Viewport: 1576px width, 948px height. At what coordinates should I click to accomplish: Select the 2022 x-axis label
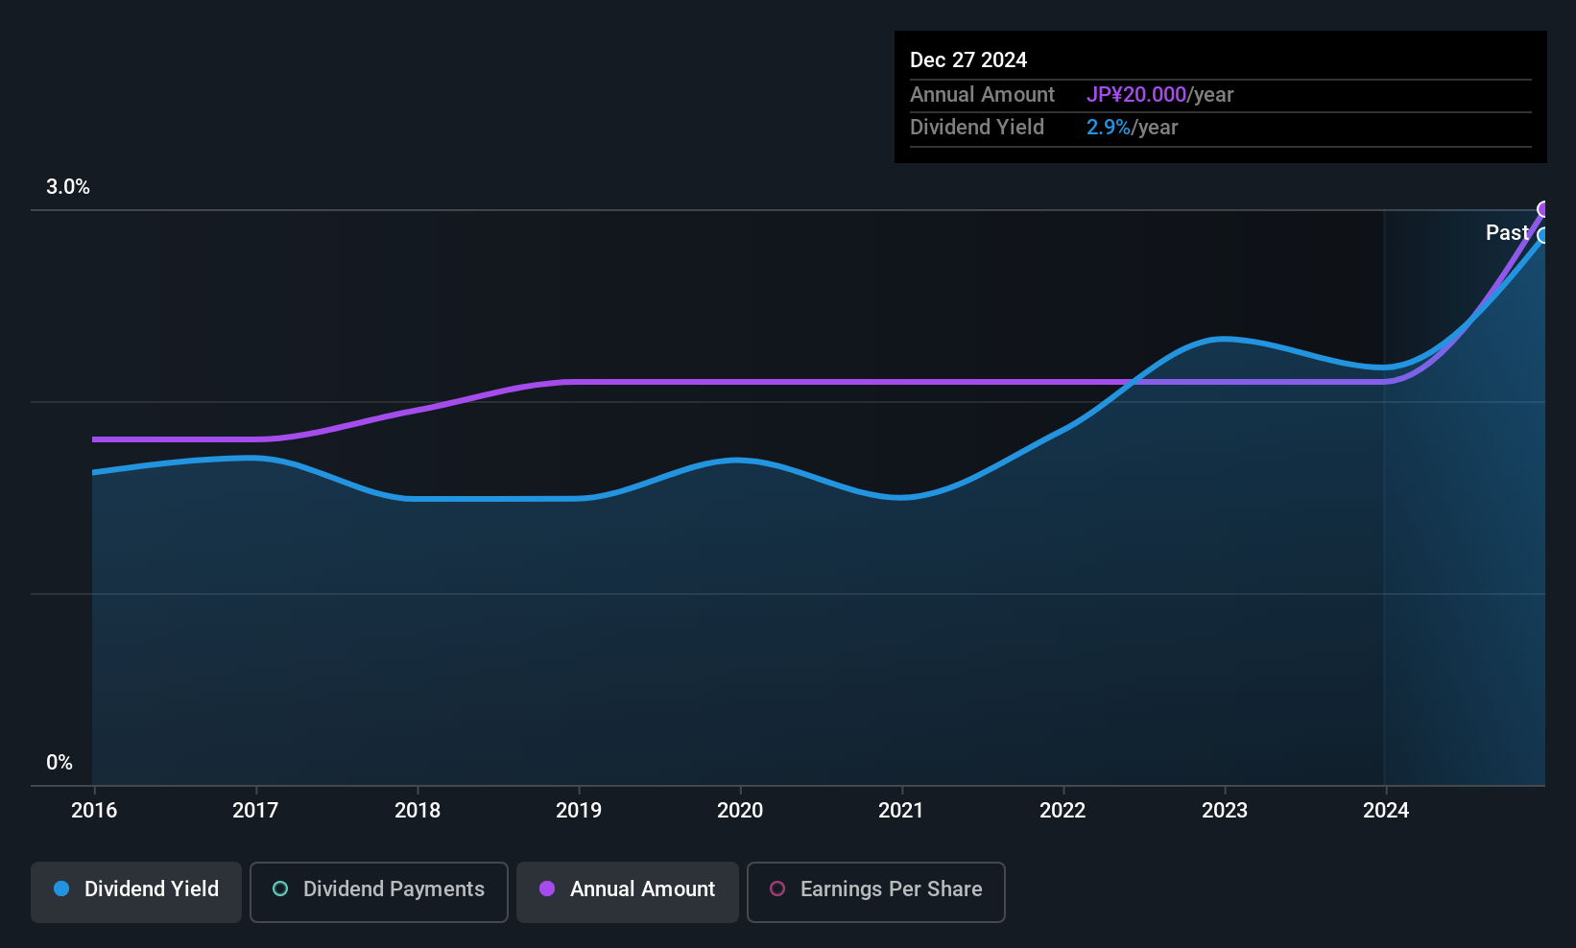click(1063, 811)
